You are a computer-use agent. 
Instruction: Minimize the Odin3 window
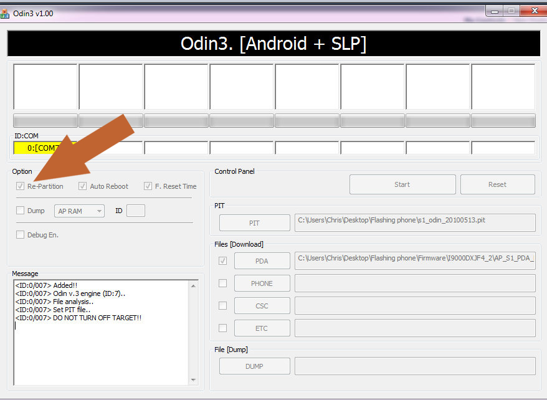(494, 11)
